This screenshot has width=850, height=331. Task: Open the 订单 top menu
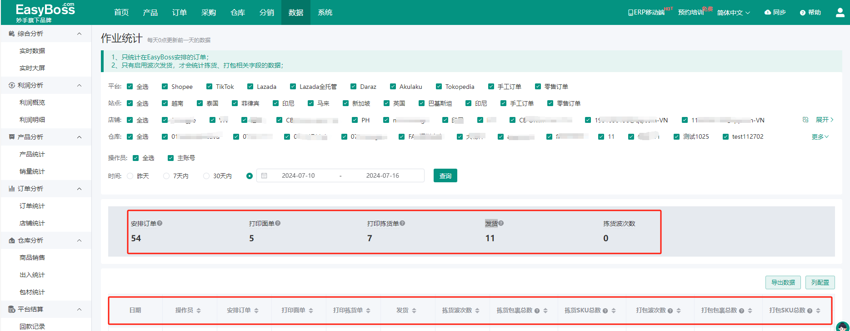point(180,12)
